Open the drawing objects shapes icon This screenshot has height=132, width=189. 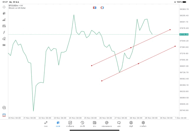pyautogui.click(x=4, y=39)
